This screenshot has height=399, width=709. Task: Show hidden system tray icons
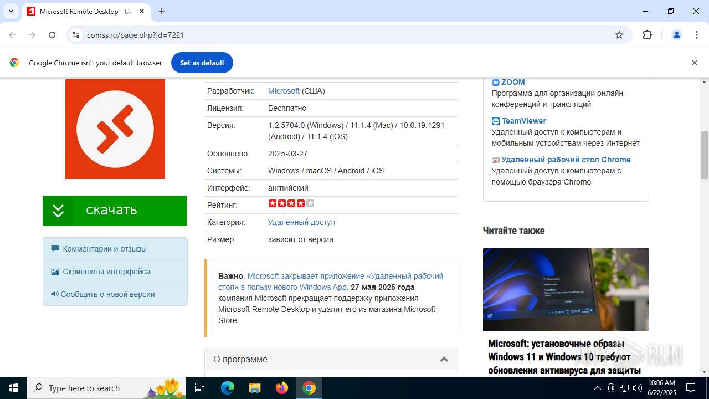[597, 388]
